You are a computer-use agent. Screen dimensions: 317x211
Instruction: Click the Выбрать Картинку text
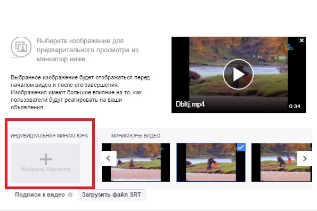[46, 169]
